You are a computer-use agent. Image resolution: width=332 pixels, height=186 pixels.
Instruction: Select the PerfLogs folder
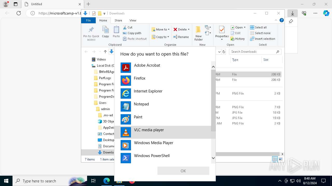point(102,78)
